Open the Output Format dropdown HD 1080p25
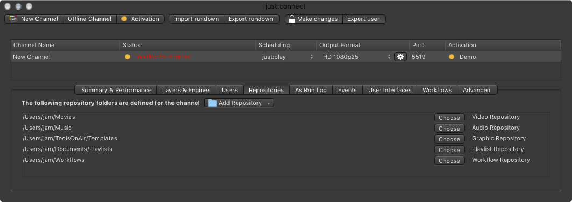The height and width of the screenshot is (202, 572). coord(356,57)
